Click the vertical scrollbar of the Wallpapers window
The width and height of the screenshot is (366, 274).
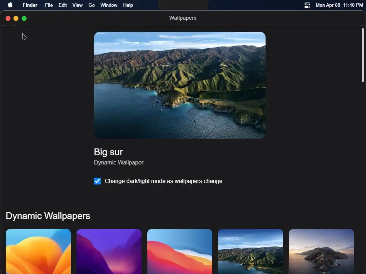[363, 55]
